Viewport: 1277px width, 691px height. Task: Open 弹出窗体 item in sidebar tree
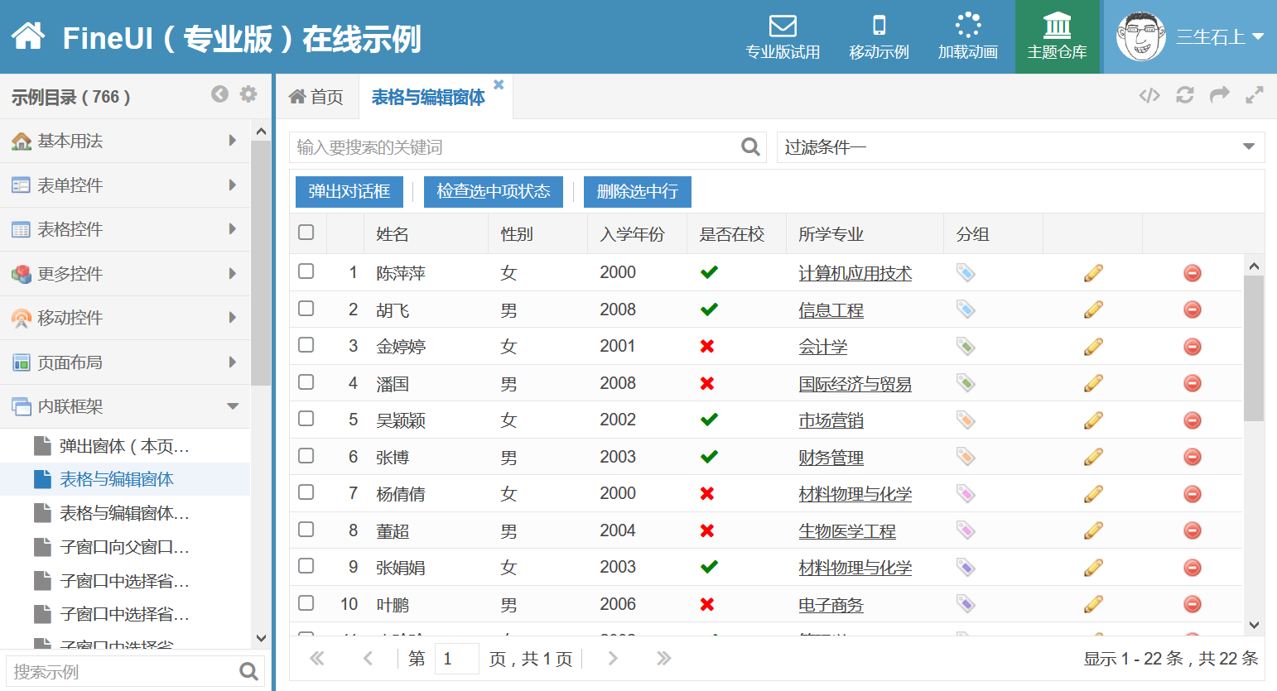point(124,446)
